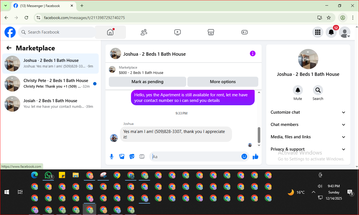The height and width of the screenshot is (215, 359).
Task: Send a thumbs-up like
Action: tap(256, 156)
